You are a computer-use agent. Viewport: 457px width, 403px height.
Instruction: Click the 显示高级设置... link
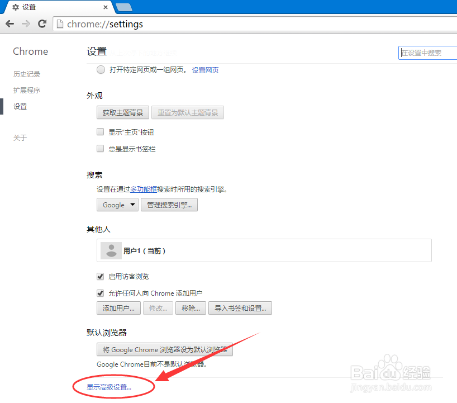click(x=109, y=387)
